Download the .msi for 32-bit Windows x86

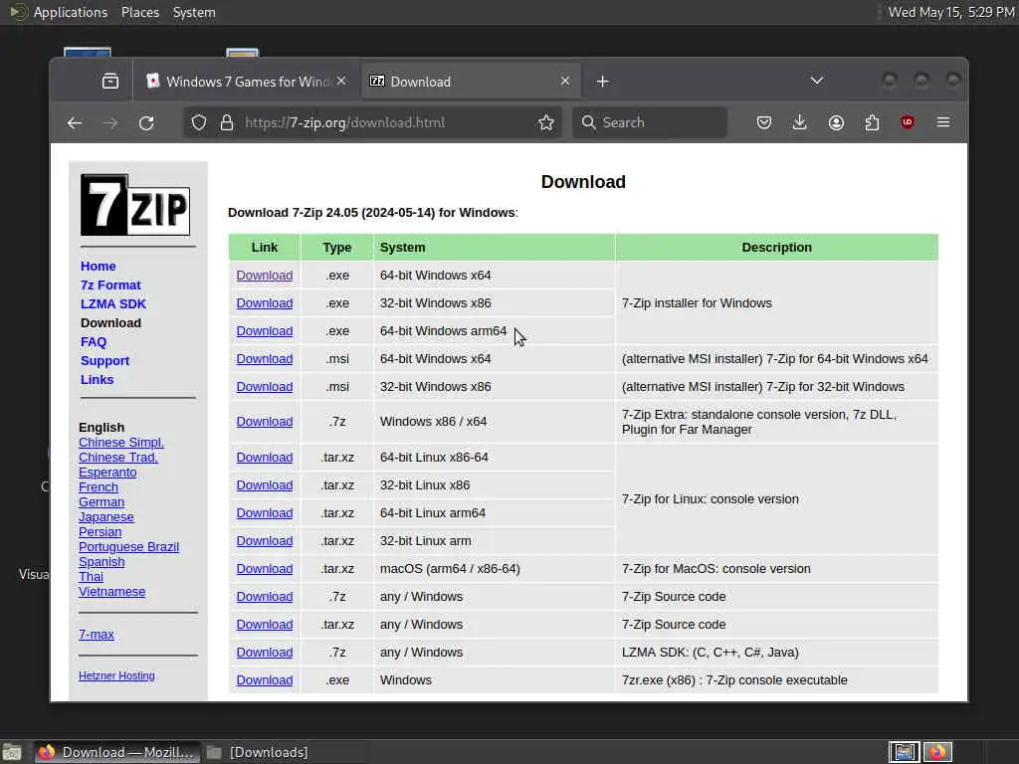(x=265, y=387)
